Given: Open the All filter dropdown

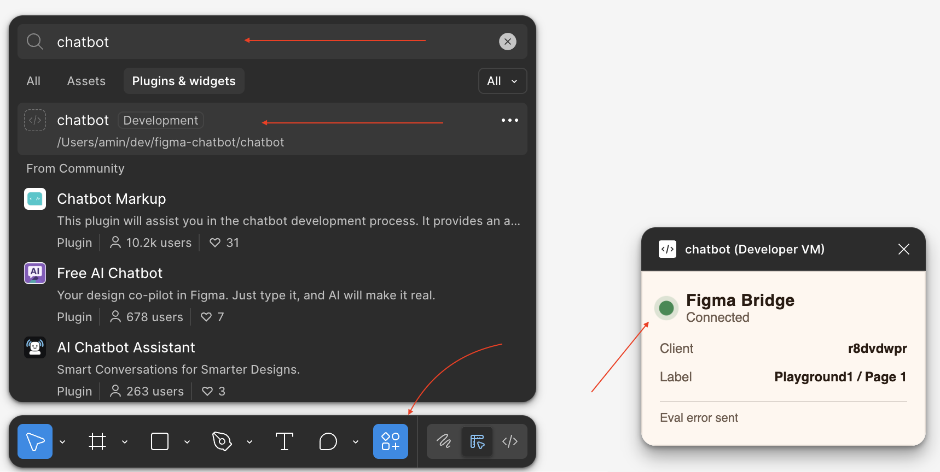Looking at the screenshot, I should tap(503, 81).
